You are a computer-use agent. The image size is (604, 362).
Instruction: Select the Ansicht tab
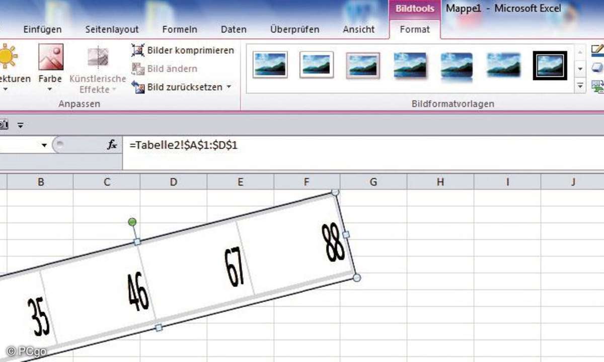358,30
